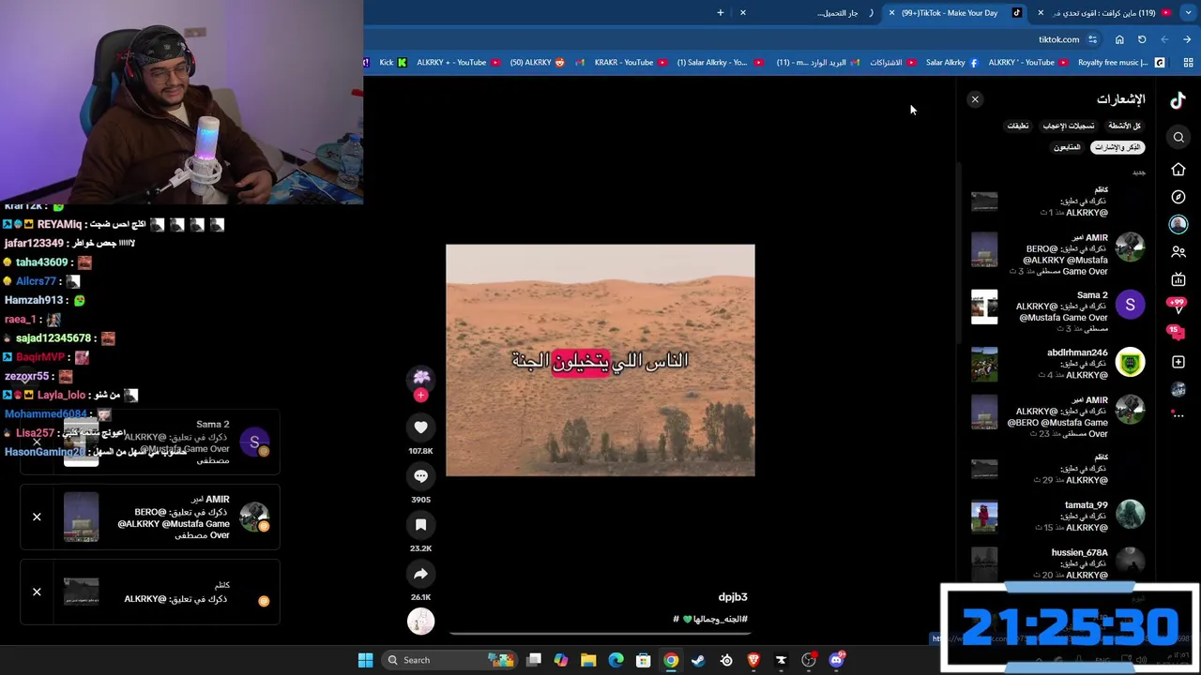Dismiss the 'كاظم' popup toast
This screenshot has height=675, width=1201.
37,592
